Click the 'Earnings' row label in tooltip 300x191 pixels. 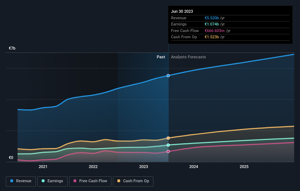(179, 24)
